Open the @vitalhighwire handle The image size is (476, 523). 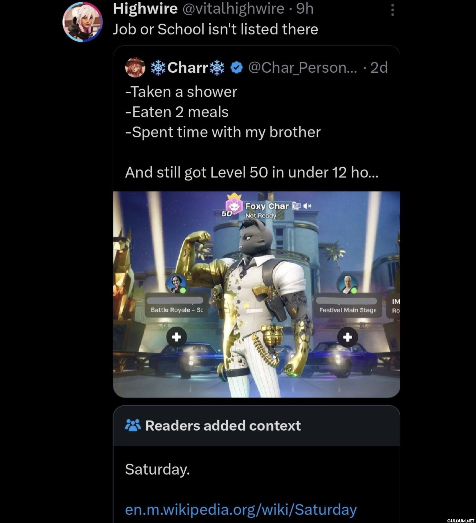pyautogui.click(x=233, y=8)
